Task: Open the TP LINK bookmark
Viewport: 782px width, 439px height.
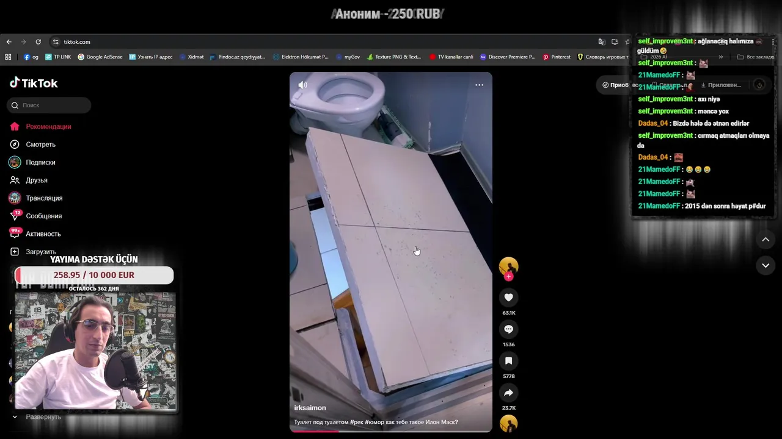Action: pos(58,57)
